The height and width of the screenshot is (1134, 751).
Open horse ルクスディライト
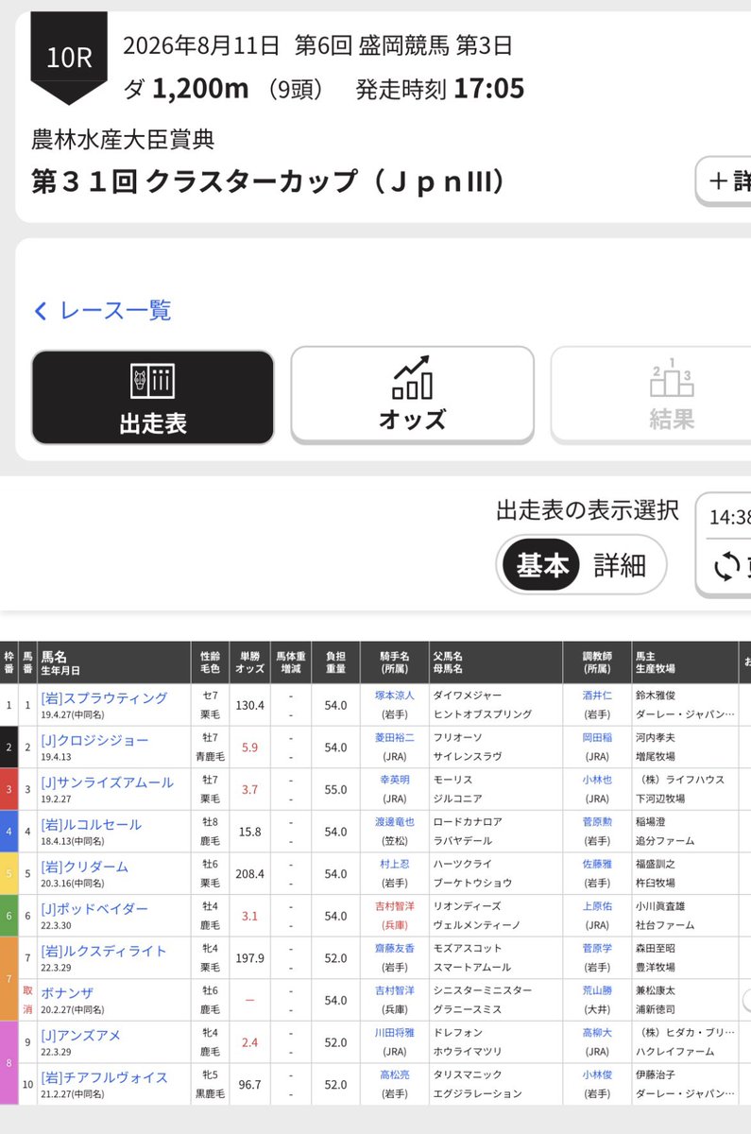tap(104, 951)
